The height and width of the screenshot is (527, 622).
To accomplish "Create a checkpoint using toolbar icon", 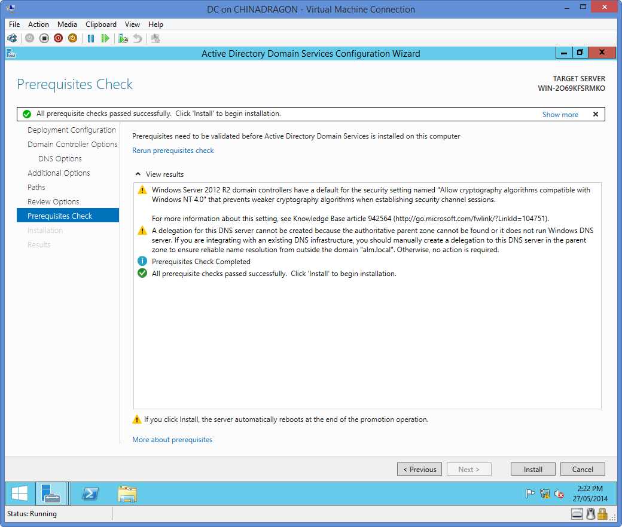I will (x=123, y=38).
